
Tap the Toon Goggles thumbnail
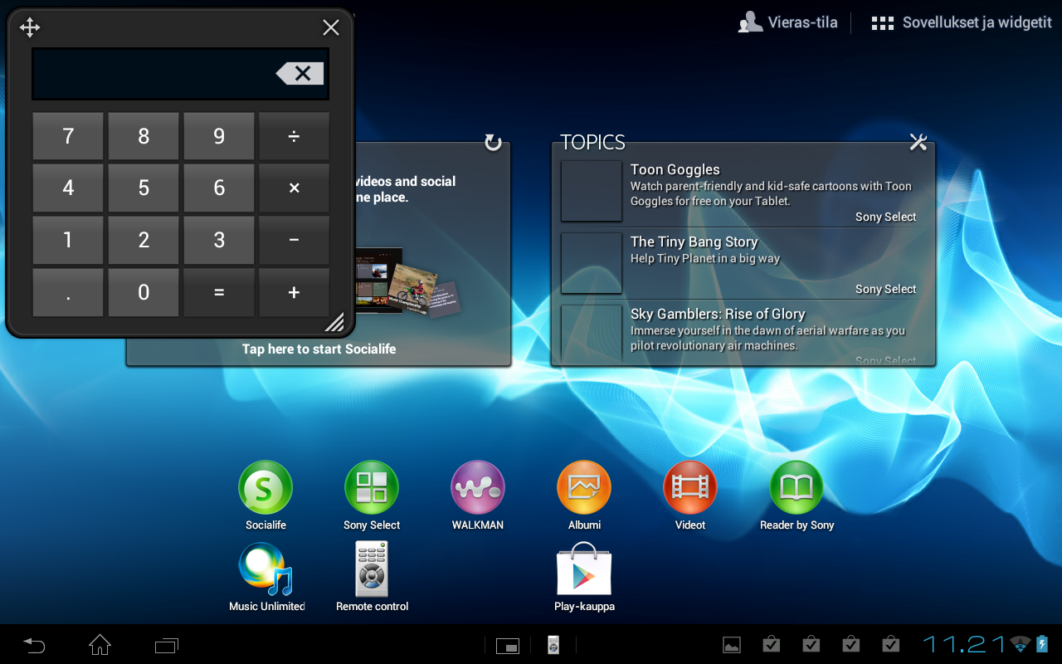592,191
